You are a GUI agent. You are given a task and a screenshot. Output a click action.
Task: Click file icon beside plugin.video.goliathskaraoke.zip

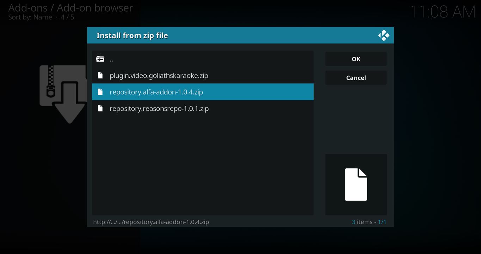pos(100,76)
